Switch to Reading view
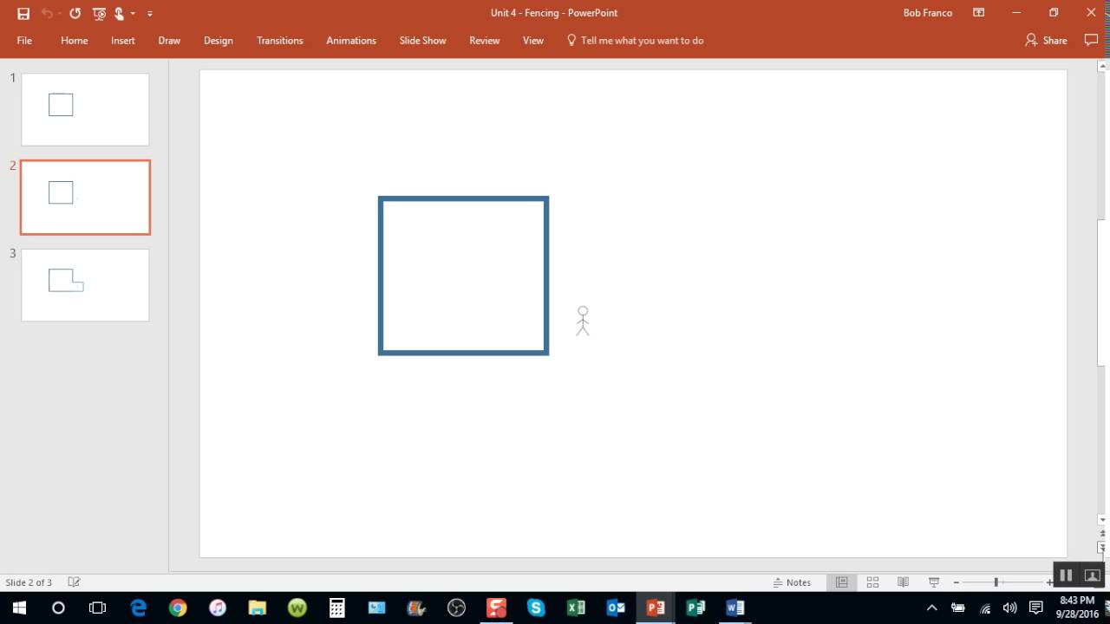The height and width of the screenshot is (624, 1110). [903, 582]
